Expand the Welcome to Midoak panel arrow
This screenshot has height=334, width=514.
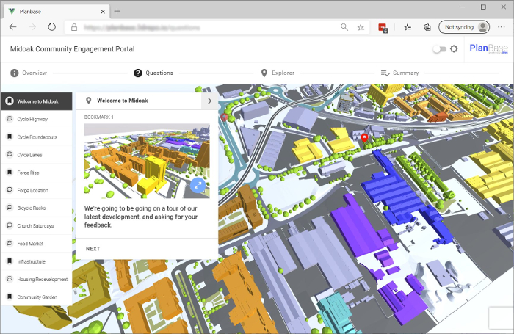click(209, 101)
